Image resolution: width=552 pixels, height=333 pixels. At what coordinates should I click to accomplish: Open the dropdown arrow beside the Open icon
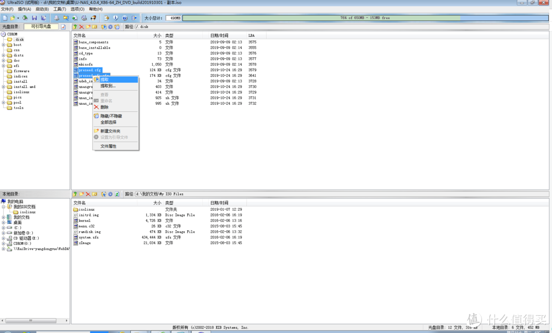click(x=18, y=18)
